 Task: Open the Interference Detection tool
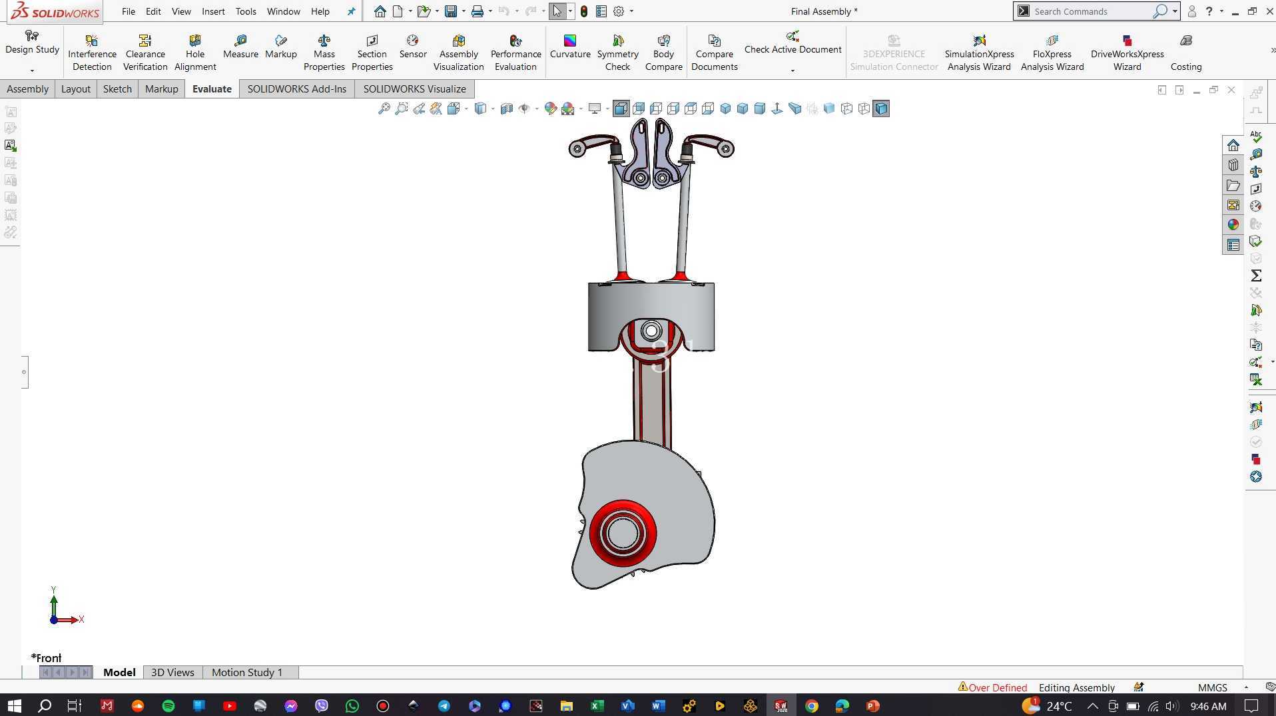tap(92, 52)
